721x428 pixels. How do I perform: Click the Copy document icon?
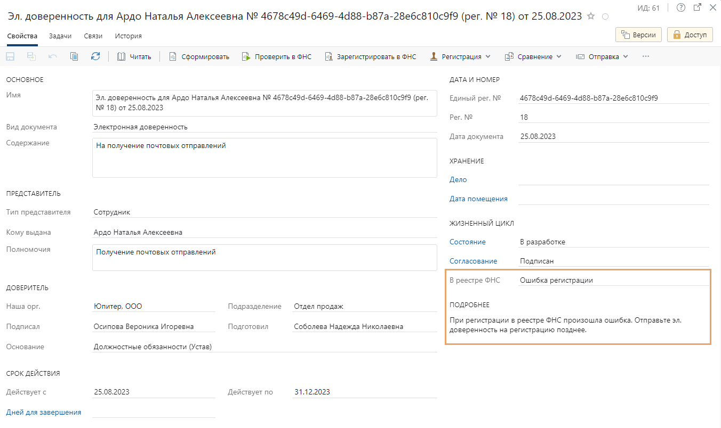[74, 56]
